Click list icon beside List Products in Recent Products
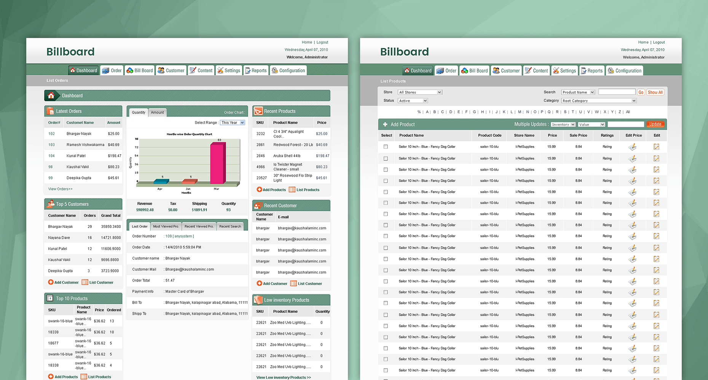 (x=292, y=190)
